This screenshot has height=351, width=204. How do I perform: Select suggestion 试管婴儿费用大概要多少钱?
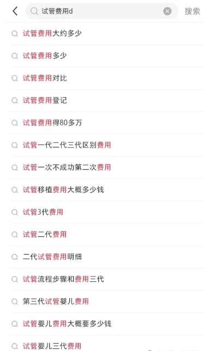[x=107, y=324]
